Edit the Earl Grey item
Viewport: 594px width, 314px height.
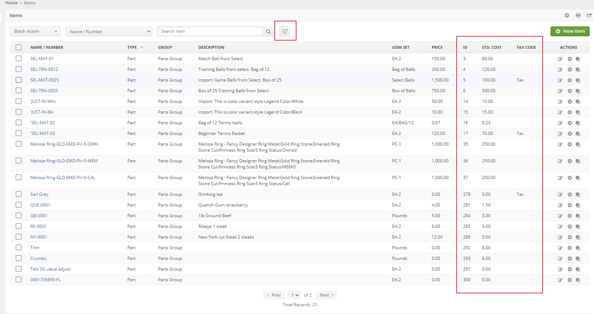[x=560, y=195]
